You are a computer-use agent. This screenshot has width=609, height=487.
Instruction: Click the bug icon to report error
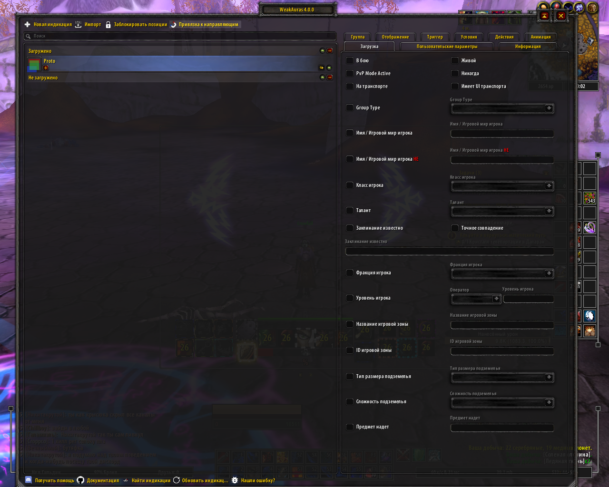coord(235,480)
